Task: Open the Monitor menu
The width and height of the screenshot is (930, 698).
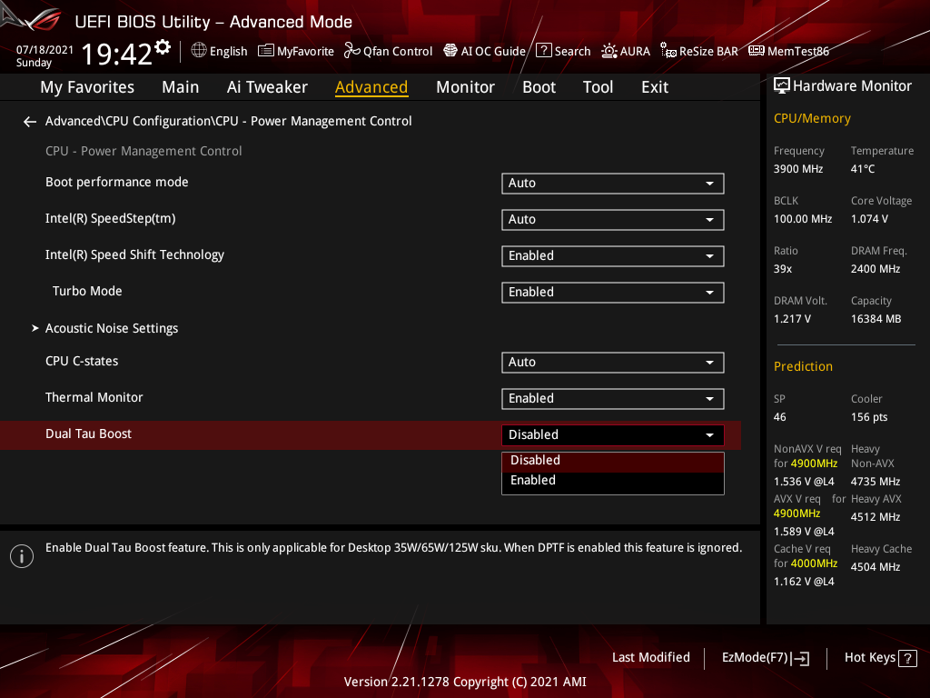Action: pos(465,86)
